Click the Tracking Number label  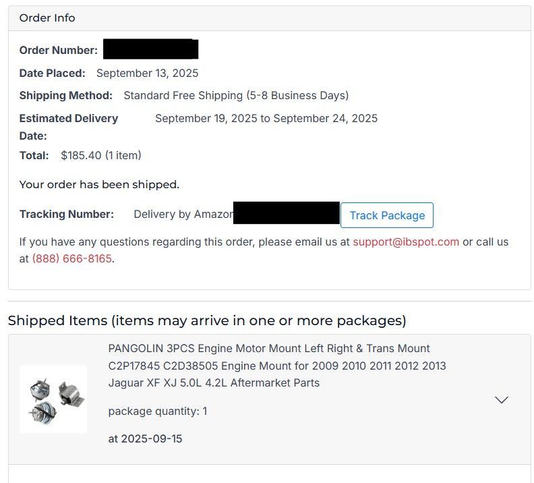(66, 215)
